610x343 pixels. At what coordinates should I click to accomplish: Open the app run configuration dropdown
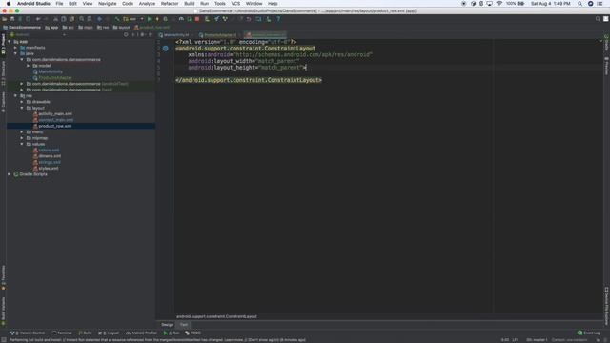pos(133,19)
